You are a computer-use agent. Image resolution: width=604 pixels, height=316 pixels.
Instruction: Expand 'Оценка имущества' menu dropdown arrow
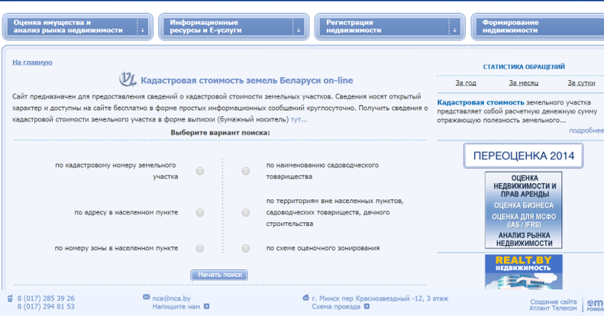coord(141,30)
